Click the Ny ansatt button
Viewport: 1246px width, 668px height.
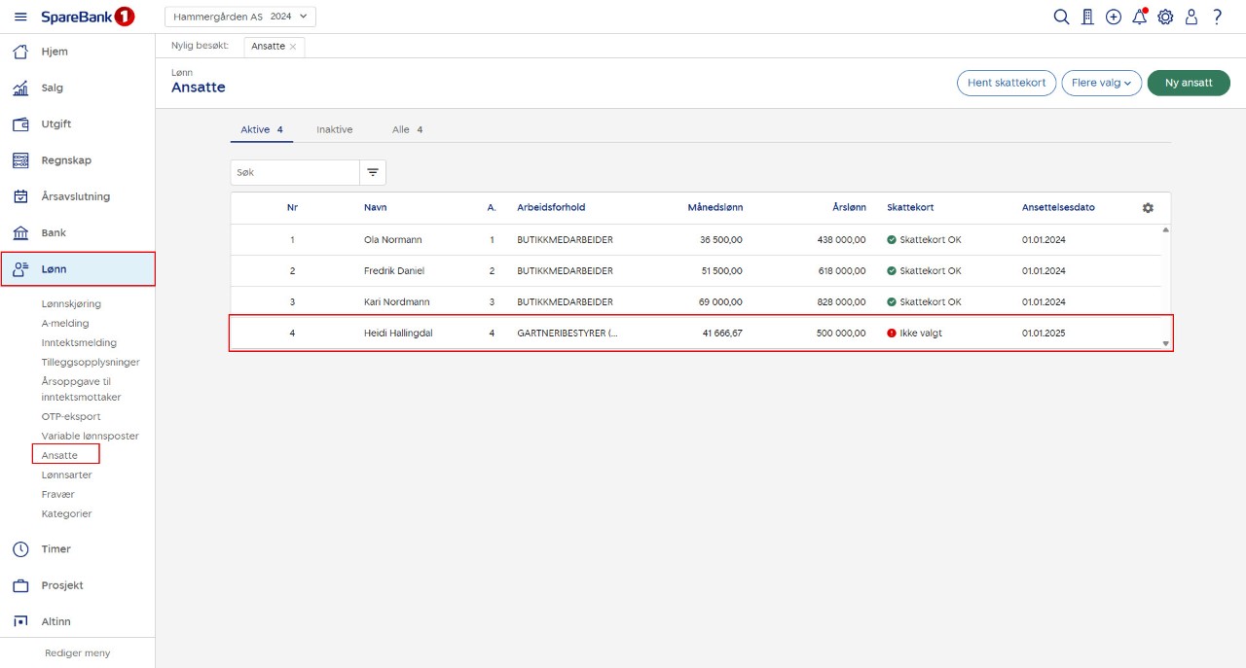(x=1189, y=83)
